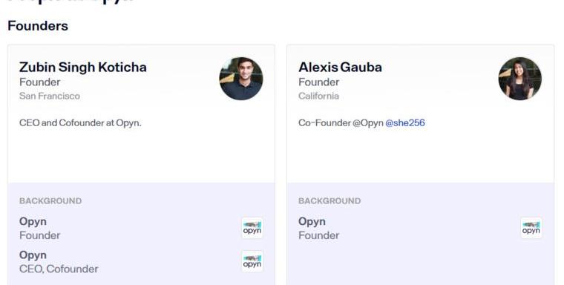Viewport: 564px width, 285px height.
Task: Click BACKGROUND label in Zubin's card
Action: (x=50, y=201)
